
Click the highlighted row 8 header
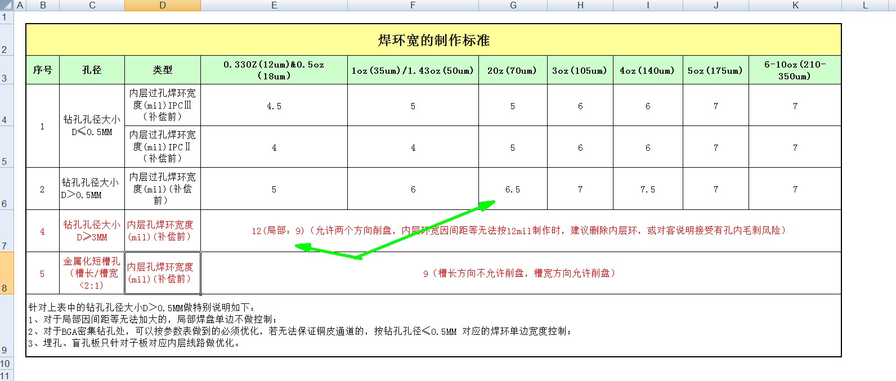point(7,273)
